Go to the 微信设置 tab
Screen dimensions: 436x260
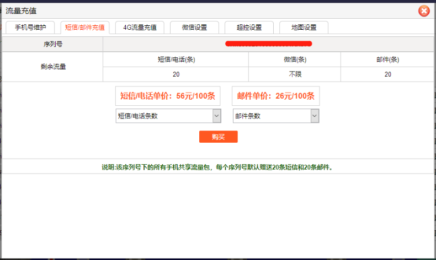[x=194, y=28]
